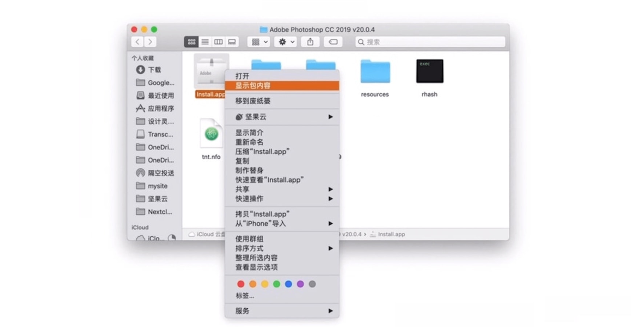This screenshot has width=631, height=327.
Task: Open the group-by arrangement dropdown
Action: point(259,42)
